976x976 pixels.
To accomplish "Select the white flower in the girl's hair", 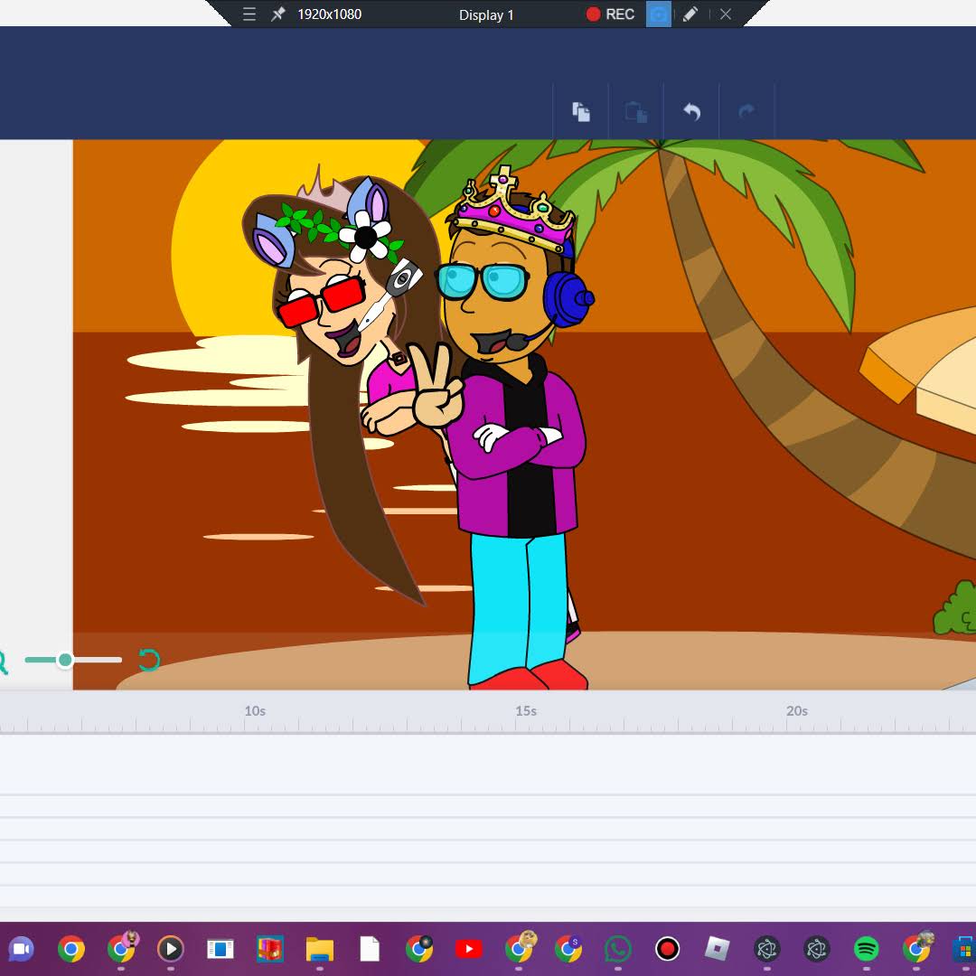I will pyautogui.click(x=366, y=237).
